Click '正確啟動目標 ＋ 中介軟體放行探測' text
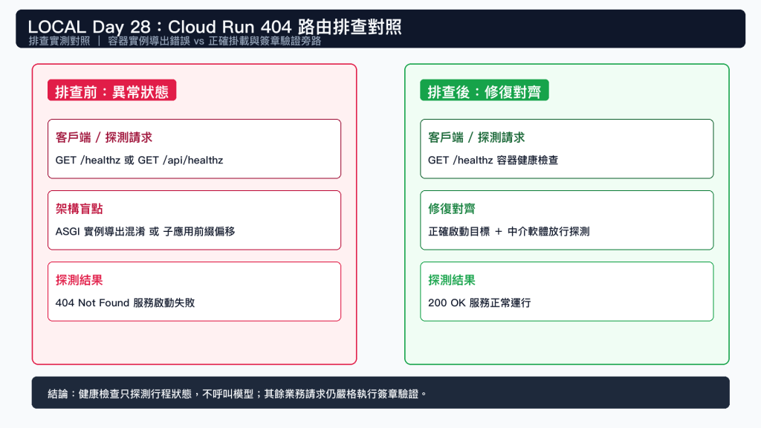Viewport: 761px width, 428px height. tap(508, 232)
